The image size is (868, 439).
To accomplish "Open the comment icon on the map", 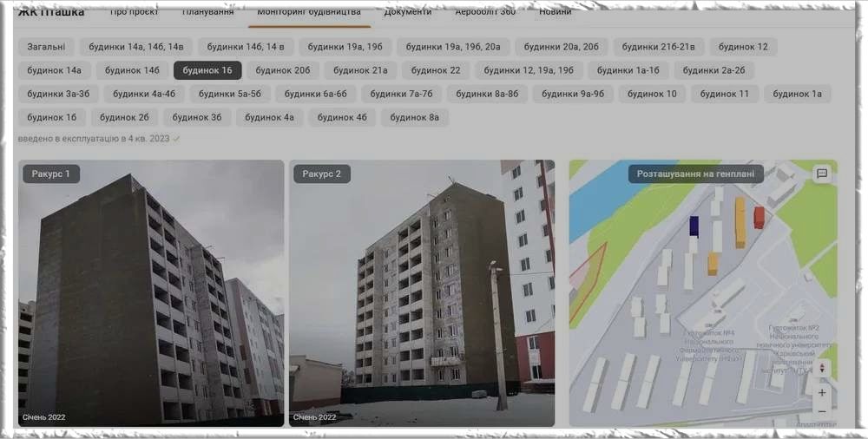I will (x=821, y=174).
